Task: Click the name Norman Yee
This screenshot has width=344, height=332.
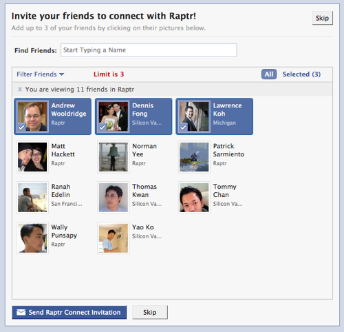Action: [x=144, y=150]
